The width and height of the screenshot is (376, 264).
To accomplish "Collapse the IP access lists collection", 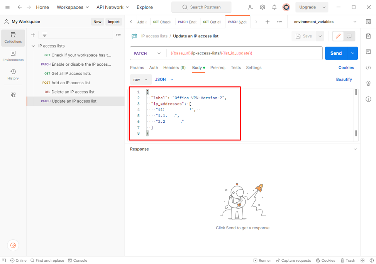I will click(33, 46).
